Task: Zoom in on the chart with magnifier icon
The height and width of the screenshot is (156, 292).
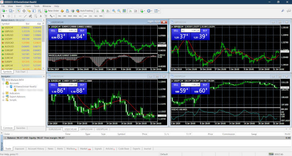Action: pyautogui.click(x=114, y=11)
